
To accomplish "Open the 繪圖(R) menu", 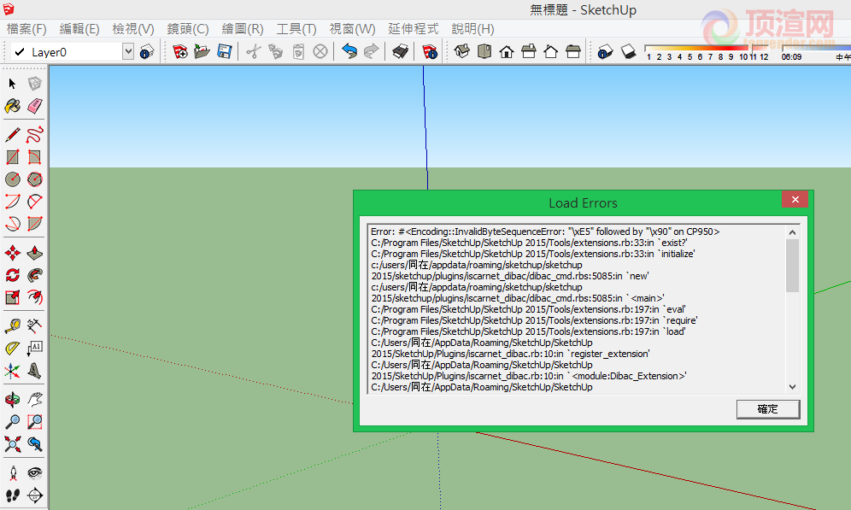I will tap(243, 29).
